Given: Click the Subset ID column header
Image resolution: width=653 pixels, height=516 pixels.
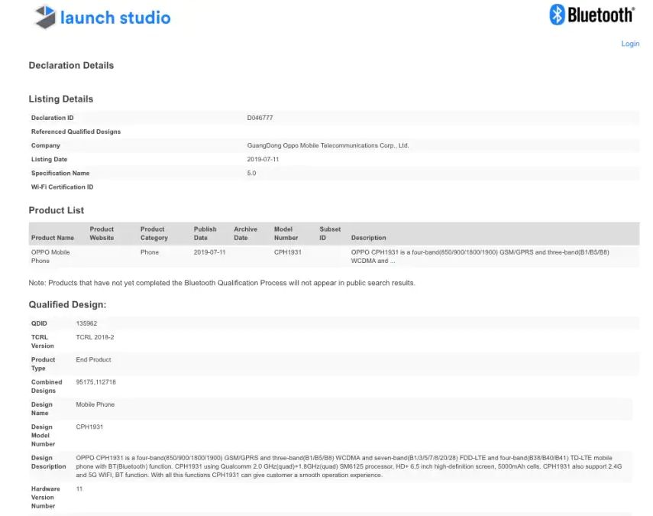Looking at the screenshot, I should pyautogui.click(x=330, y=233).
